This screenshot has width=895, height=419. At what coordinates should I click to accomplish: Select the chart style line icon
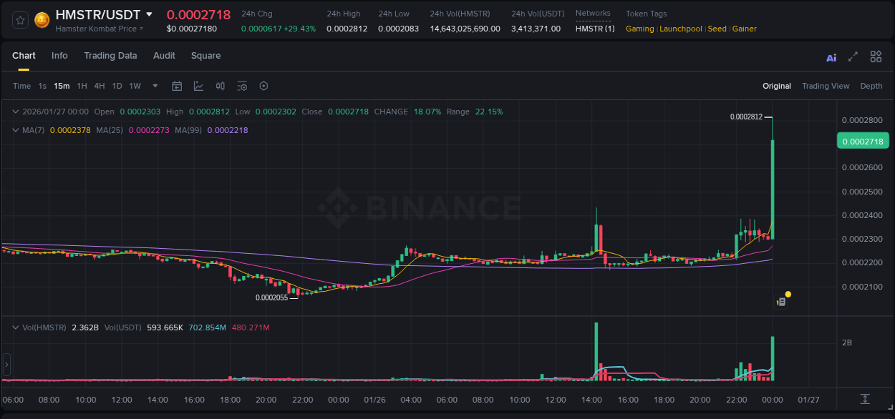point(197,86)
